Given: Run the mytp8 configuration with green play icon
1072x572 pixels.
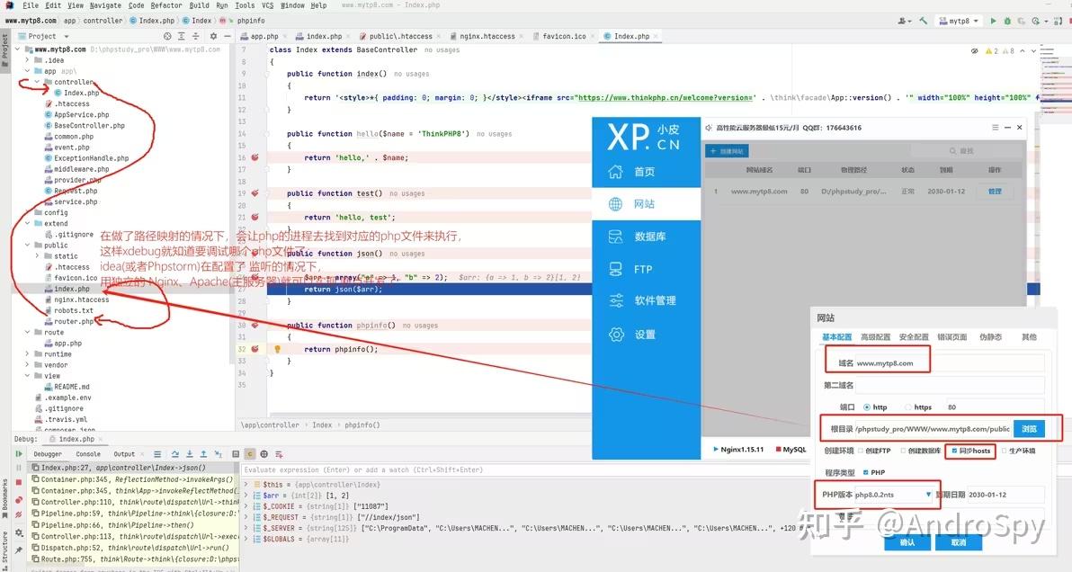Looking at the screenshot, I should coord(992,20).
